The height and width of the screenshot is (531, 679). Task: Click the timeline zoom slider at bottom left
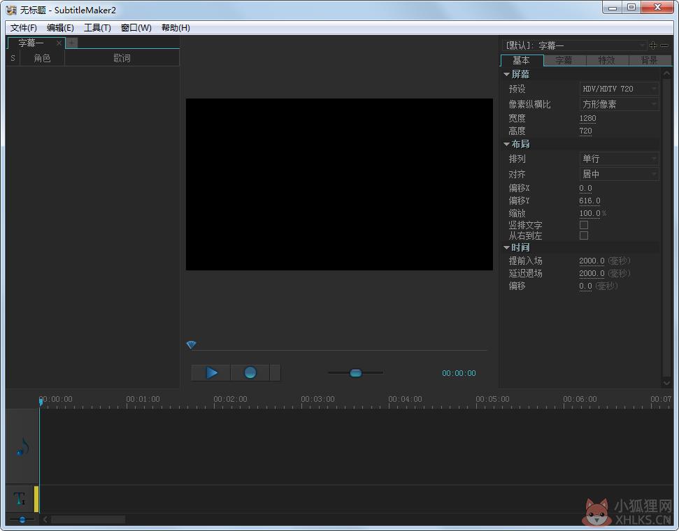click(22, 519)
